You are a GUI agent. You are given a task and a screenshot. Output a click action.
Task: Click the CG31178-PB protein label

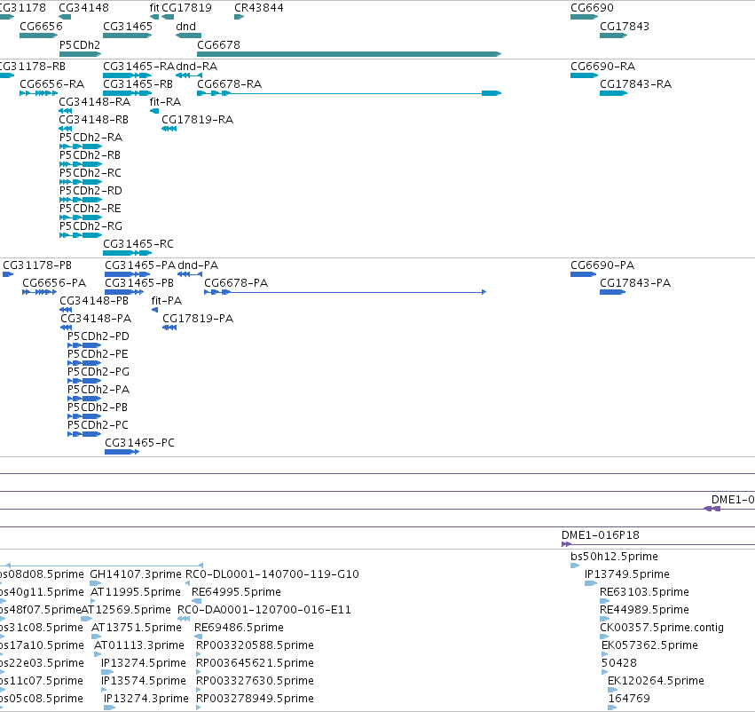click(37, 265)
